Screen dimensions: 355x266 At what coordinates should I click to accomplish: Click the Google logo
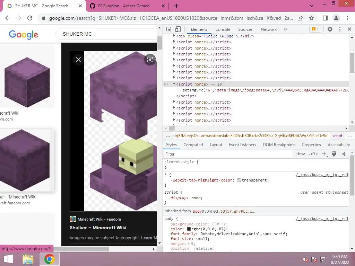click(x=24, y=35)
